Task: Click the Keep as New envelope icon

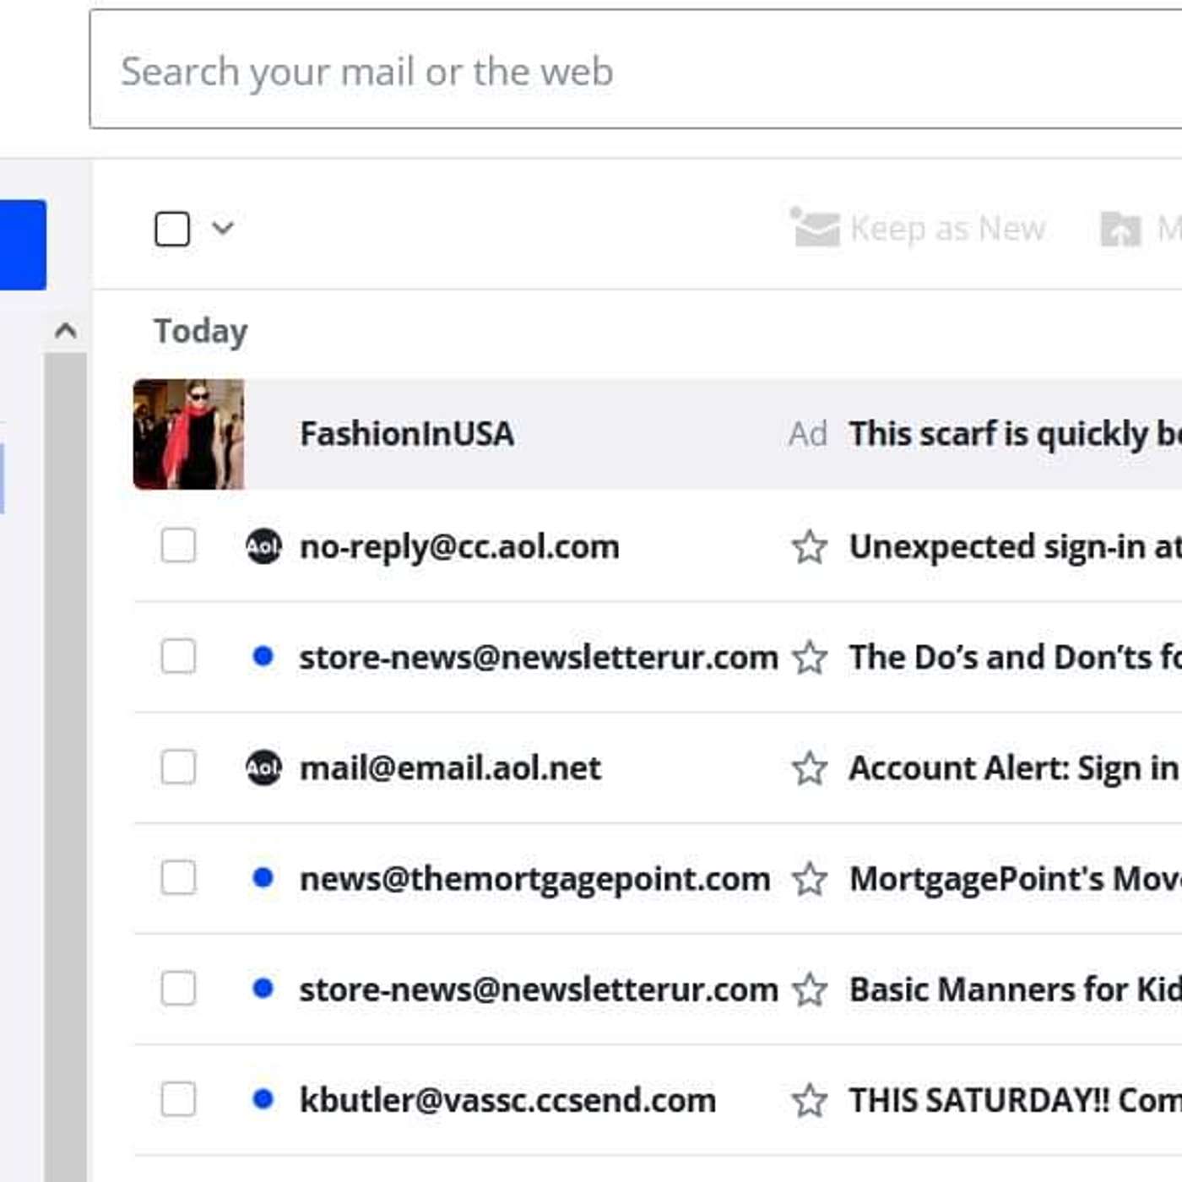Action: [x=816, y=228]
